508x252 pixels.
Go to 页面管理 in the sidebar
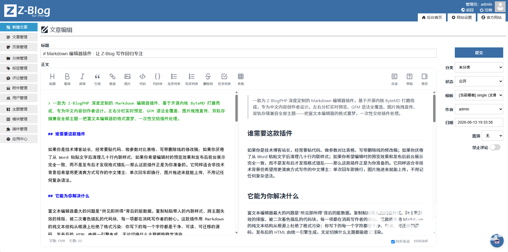click(19, 47)
